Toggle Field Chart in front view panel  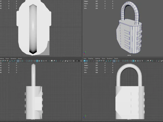pos(123,61)
